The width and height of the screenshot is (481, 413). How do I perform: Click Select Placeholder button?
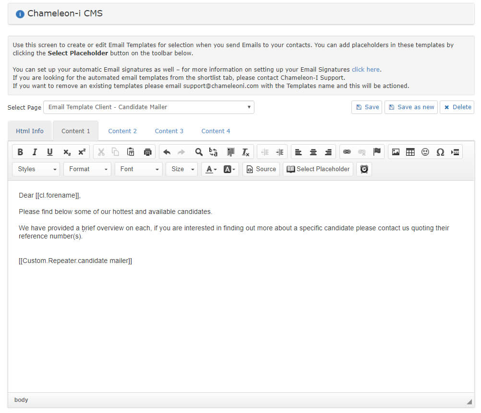pyautogui.click(x=318, y=169)
